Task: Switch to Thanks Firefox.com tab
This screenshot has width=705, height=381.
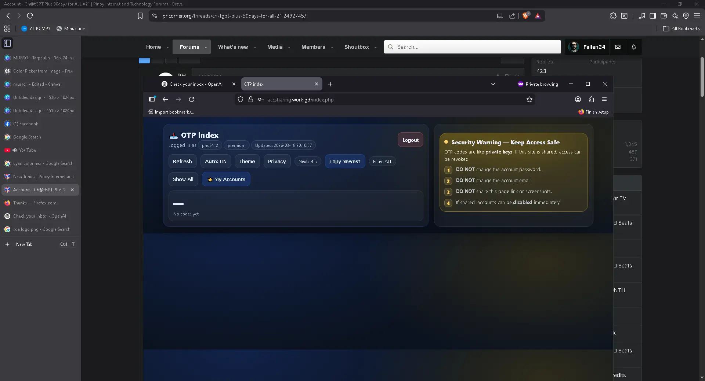Action: [40, 203]
